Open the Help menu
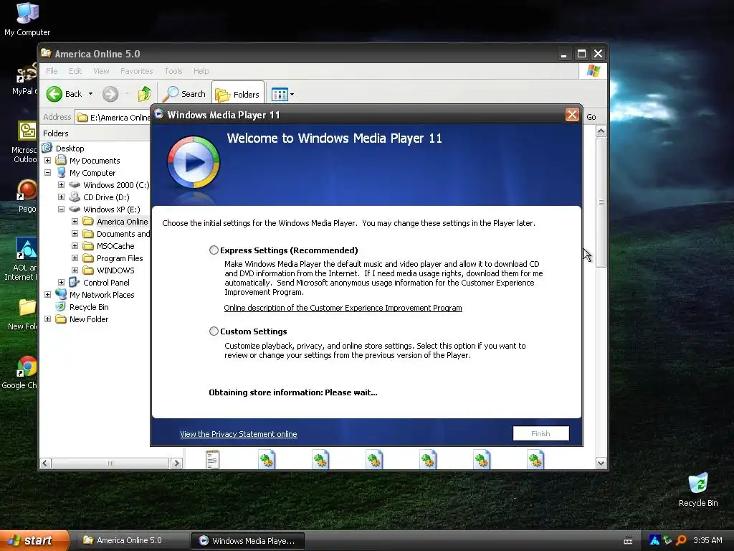This screenshot has width=734, height=551. [201, 71]
